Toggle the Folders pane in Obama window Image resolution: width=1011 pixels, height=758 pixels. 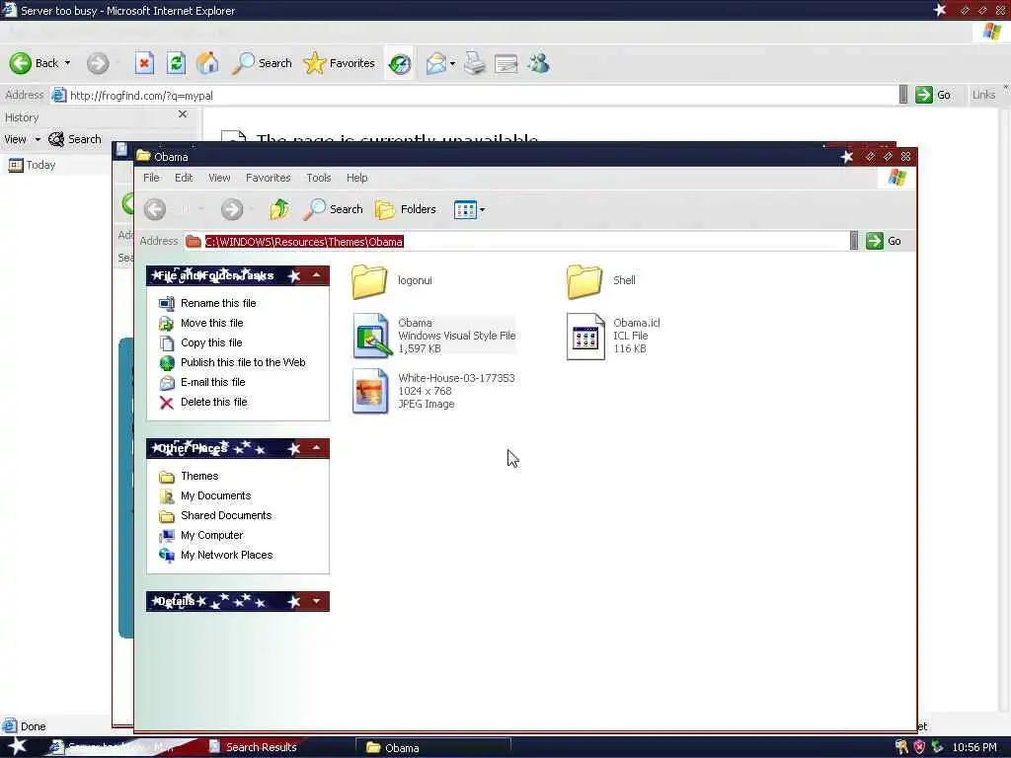point(406,209)
